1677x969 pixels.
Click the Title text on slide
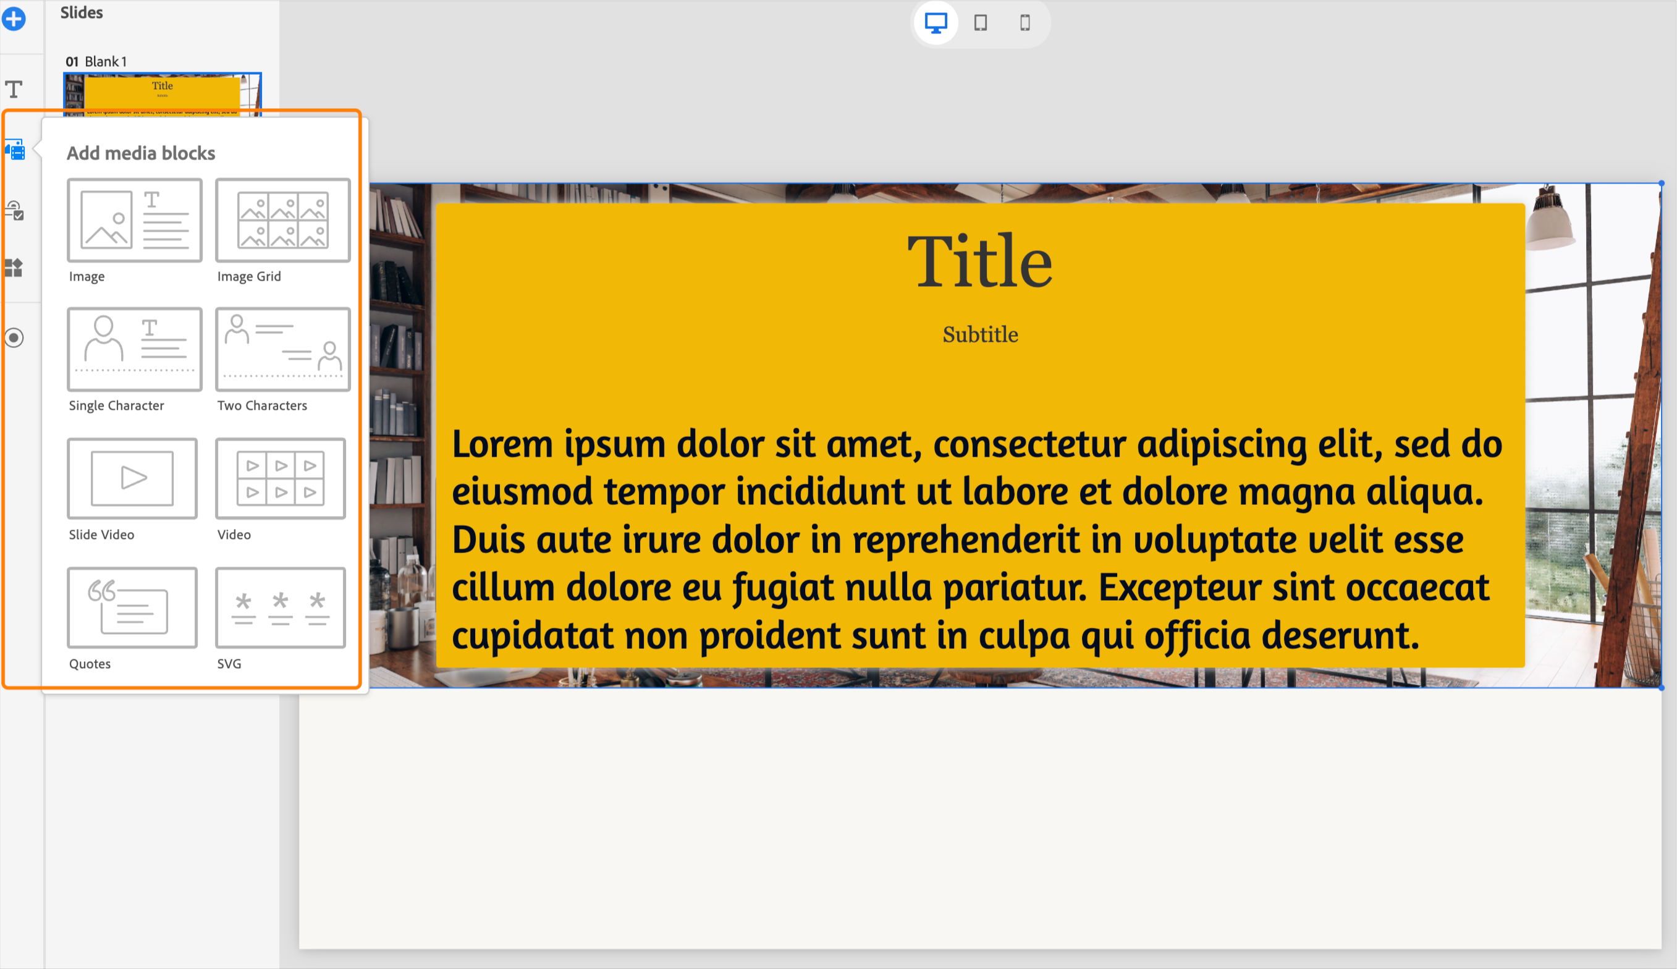(979, 261)
